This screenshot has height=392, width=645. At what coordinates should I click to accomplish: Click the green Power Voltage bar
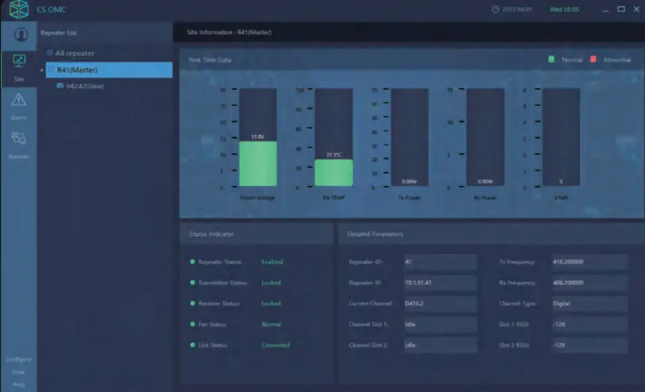tap(258, 164)
